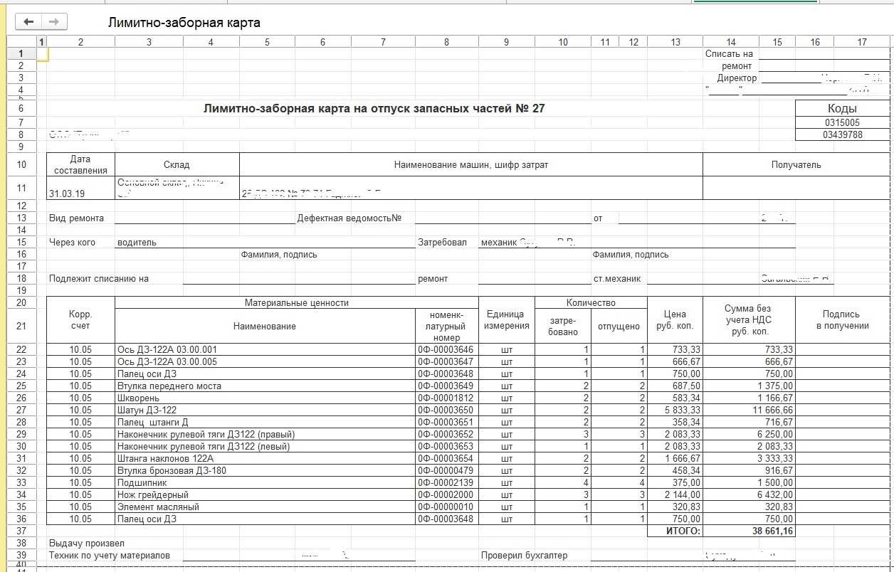Click 'Втулка переднего моста' cell
The width and height of the screenshot is (894, 572).
coord(265,386)
